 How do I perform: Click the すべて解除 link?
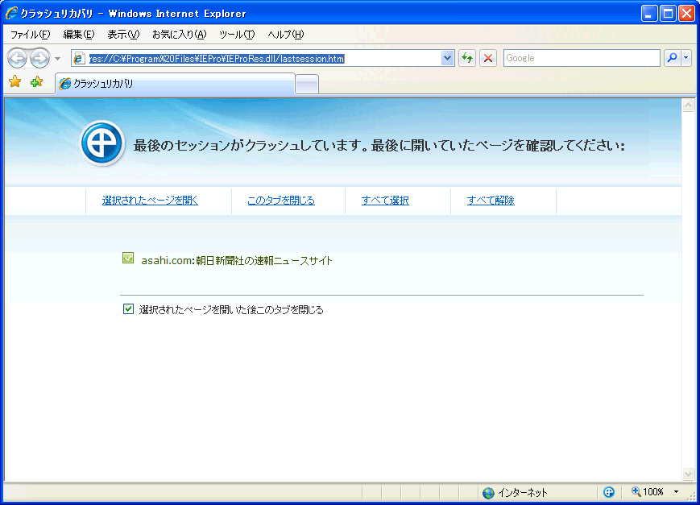491,201
